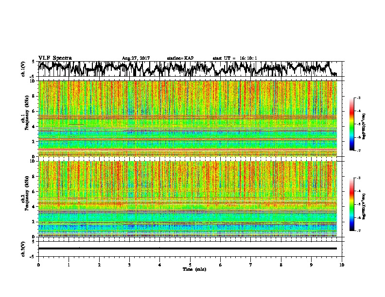
Task: Click the ch.2 spectrogram color bar
Action: [351, 204]
